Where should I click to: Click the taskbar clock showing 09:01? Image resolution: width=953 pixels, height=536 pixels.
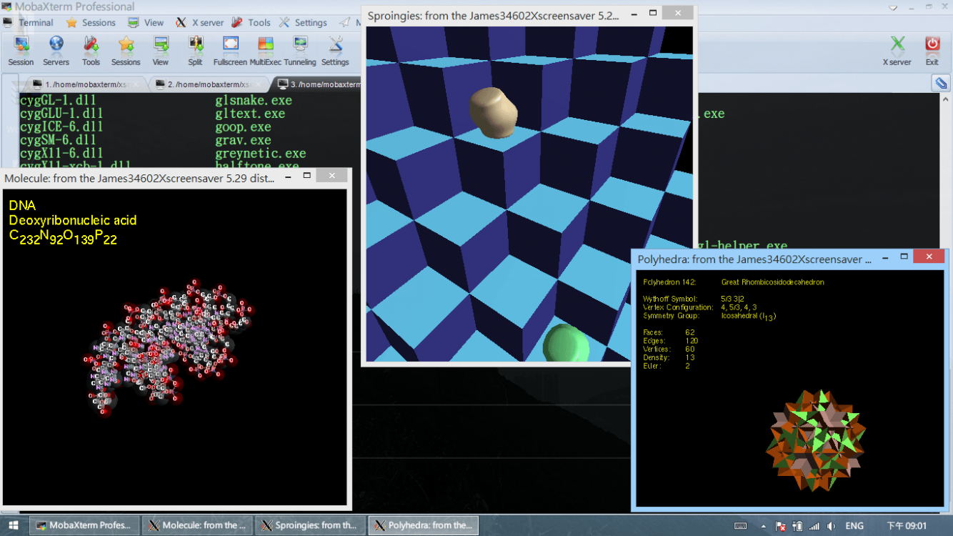click(907, 526)
